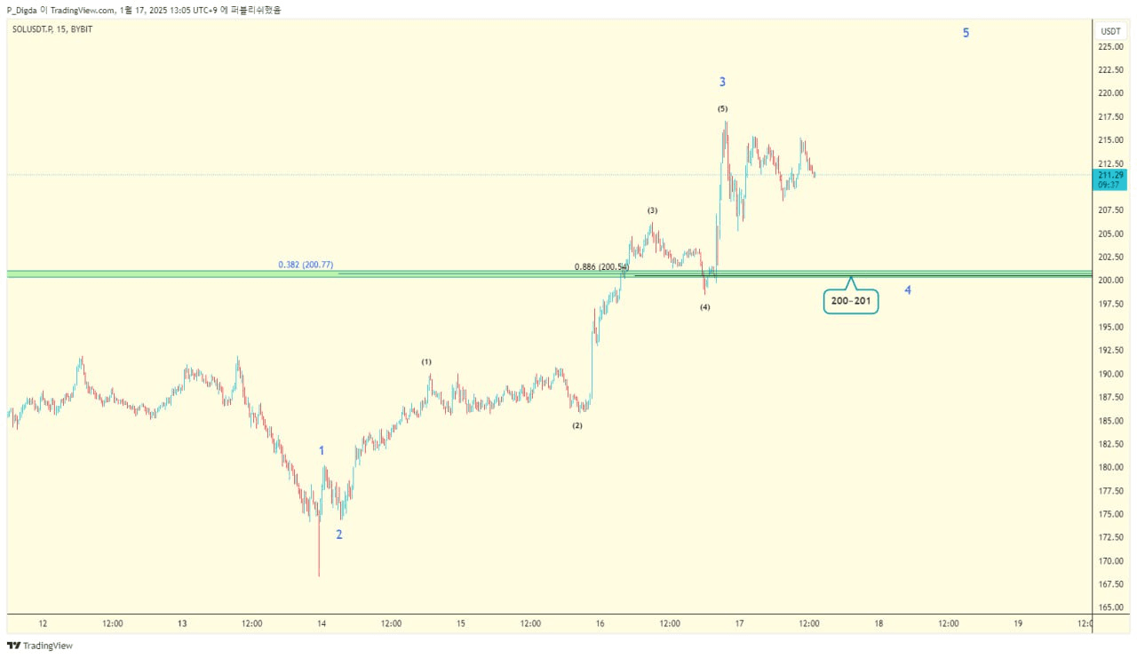Click the 167.50 price axis label
This screenshot has height=658, width=1137.
(x=1110, y=584)
